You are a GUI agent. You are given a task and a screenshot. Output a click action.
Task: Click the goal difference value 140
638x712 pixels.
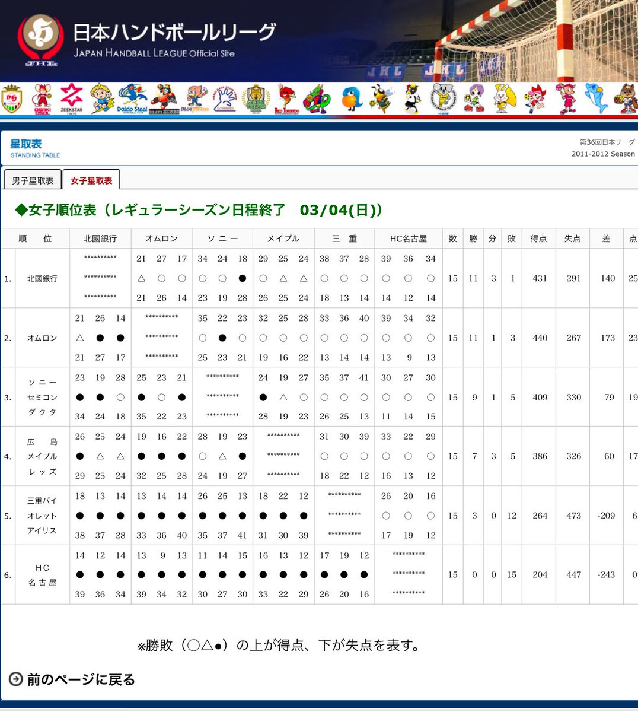pyautogui.click(x=607, y=278)
